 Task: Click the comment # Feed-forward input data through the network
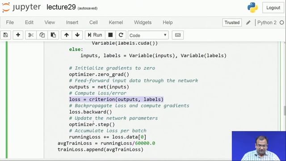pos(134,80)
